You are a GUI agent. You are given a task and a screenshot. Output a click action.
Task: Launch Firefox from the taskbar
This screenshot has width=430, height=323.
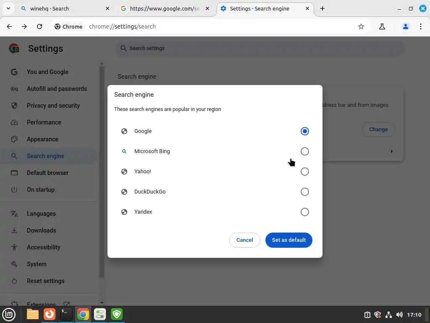click(x=50, y=314)
